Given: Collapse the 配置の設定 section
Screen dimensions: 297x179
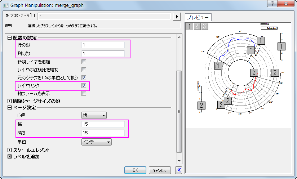Looking at the screenshot, I should coord(9,38).
